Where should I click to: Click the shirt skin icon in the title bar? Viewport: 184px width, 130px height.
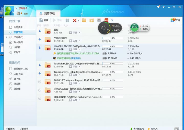click(158, 7)
